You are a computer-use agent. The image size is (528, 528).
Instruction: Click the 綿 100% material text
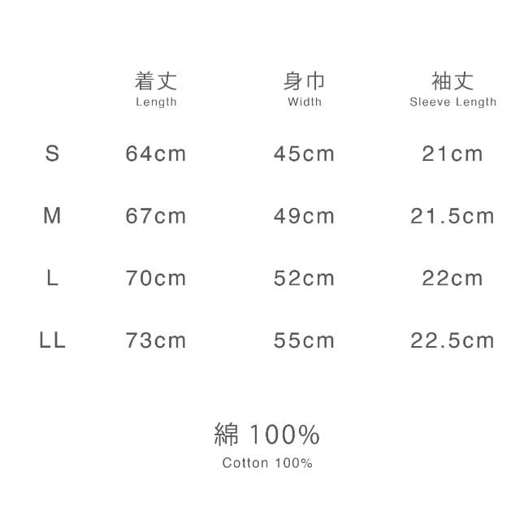click(267, 435)
